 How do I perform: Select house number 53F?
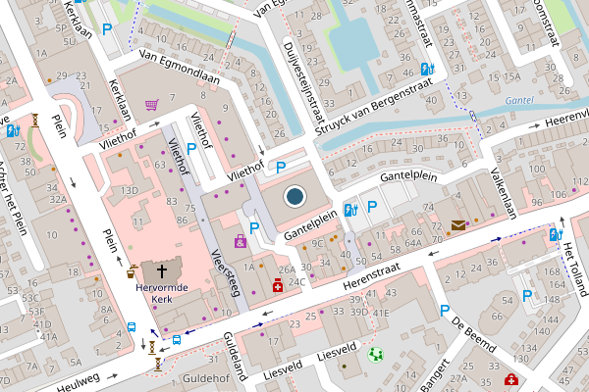point(36,312)
